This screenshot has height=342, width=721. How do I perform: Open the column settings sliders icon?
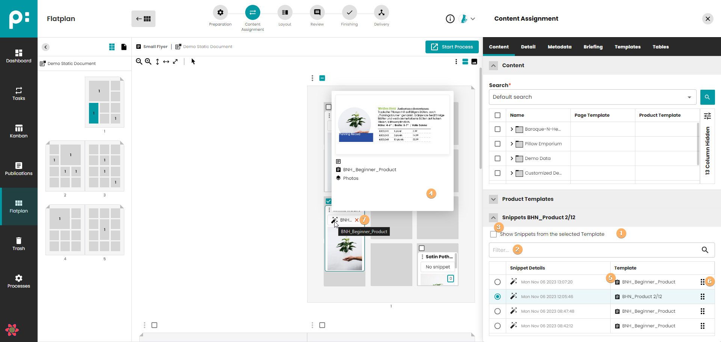pos(707,116)
